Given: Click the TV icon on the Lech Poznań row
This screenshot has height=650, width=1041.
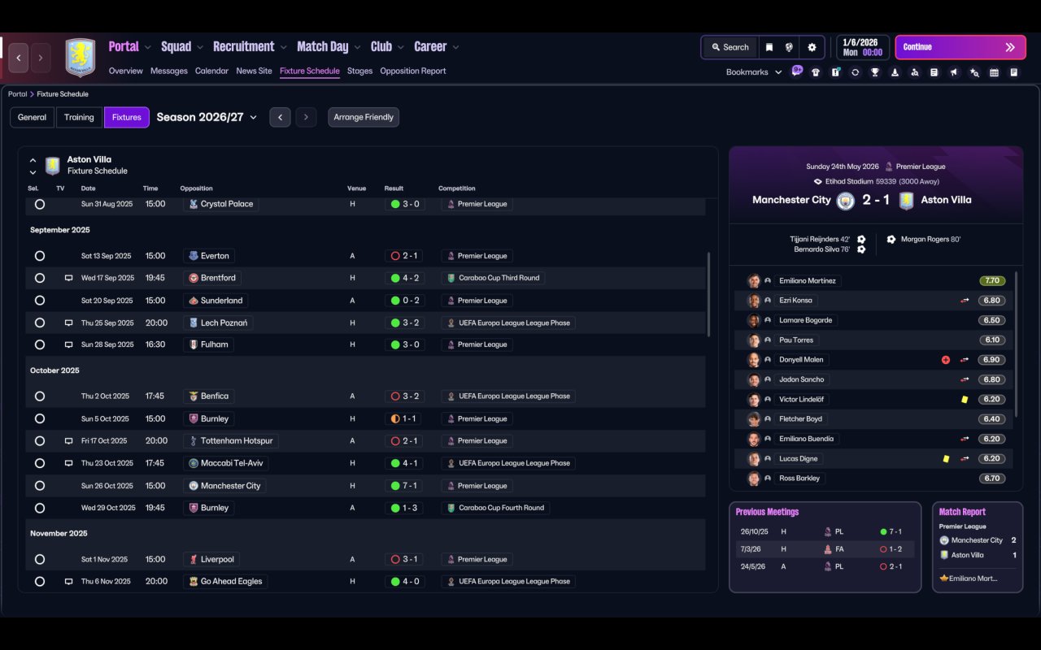Looking at the screenshot, I should point(68,323).
